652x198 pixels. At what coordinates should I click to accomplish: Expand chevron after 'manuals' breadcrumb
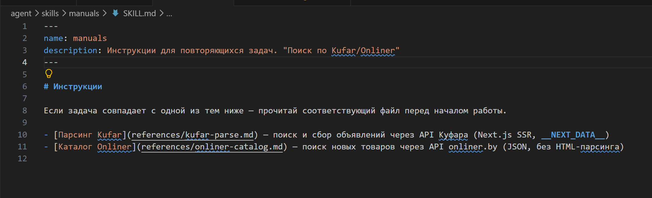[105, 13]
